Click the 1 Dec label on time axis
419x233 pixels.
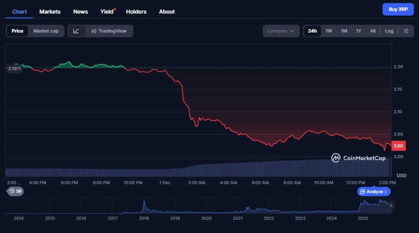(x=164, y=183)
